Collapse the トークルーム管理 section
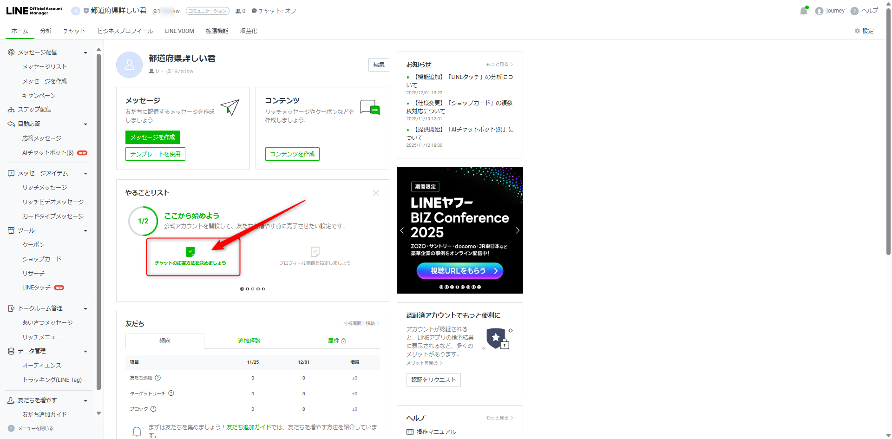This screenshot has height=439, width=892. click(x=85, y=309)
